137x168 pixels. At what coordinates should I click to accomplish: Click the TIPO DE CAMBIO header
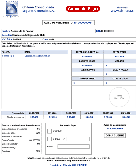[x=87, y=79]
